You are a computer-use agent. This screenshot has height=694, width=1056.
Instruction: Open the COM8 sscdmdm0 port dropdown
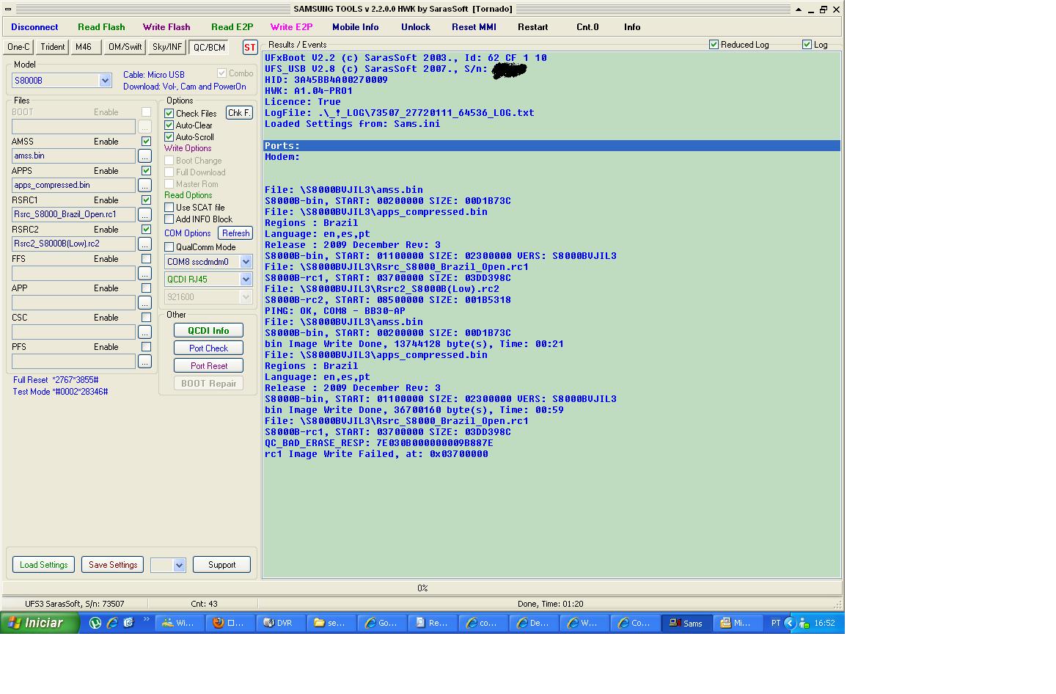pos(246,262)
